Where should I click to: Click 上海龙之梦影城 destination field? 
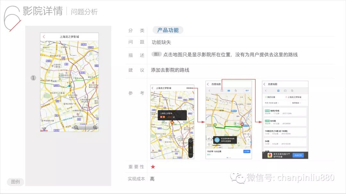click(293, 97)
